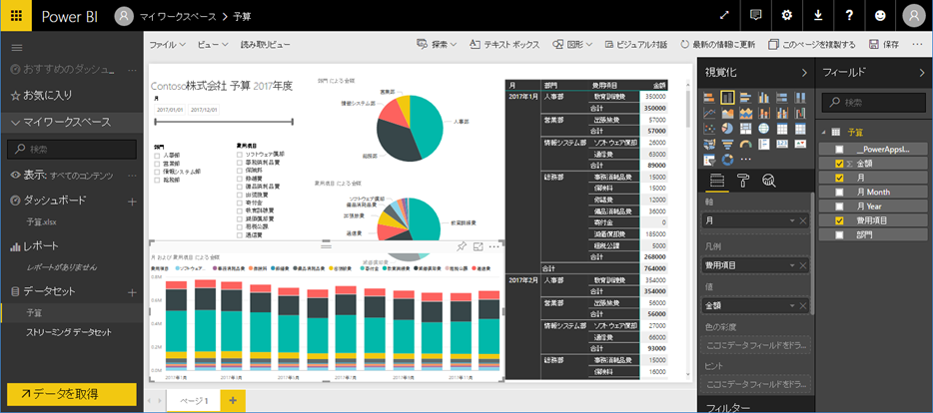This screenshot has height=413, width=933.
Task: Click the データを取得 button
Action: [x=72, y=393]
